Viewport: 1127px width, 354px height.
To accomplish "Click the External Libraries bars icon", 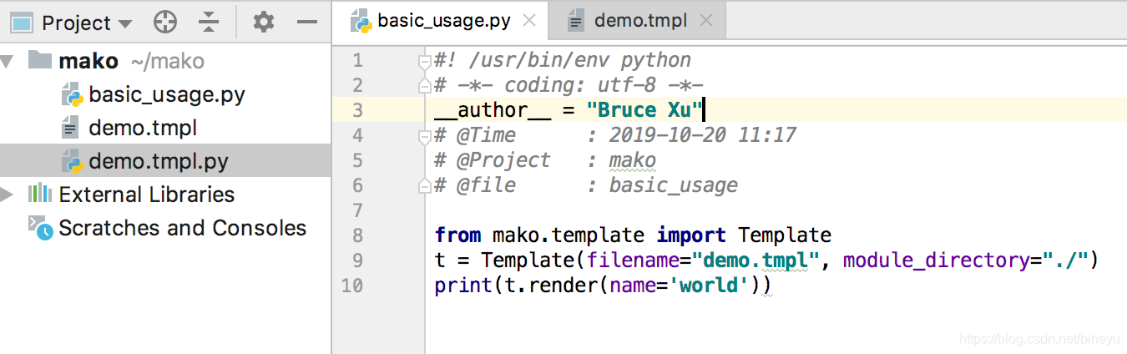I will [40, 195].
